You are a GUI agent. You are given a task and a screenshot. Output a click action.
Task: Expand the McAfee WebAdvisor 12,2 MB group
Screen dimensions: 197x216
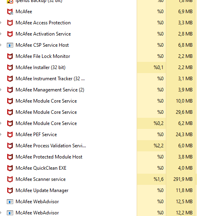[1, 213]
